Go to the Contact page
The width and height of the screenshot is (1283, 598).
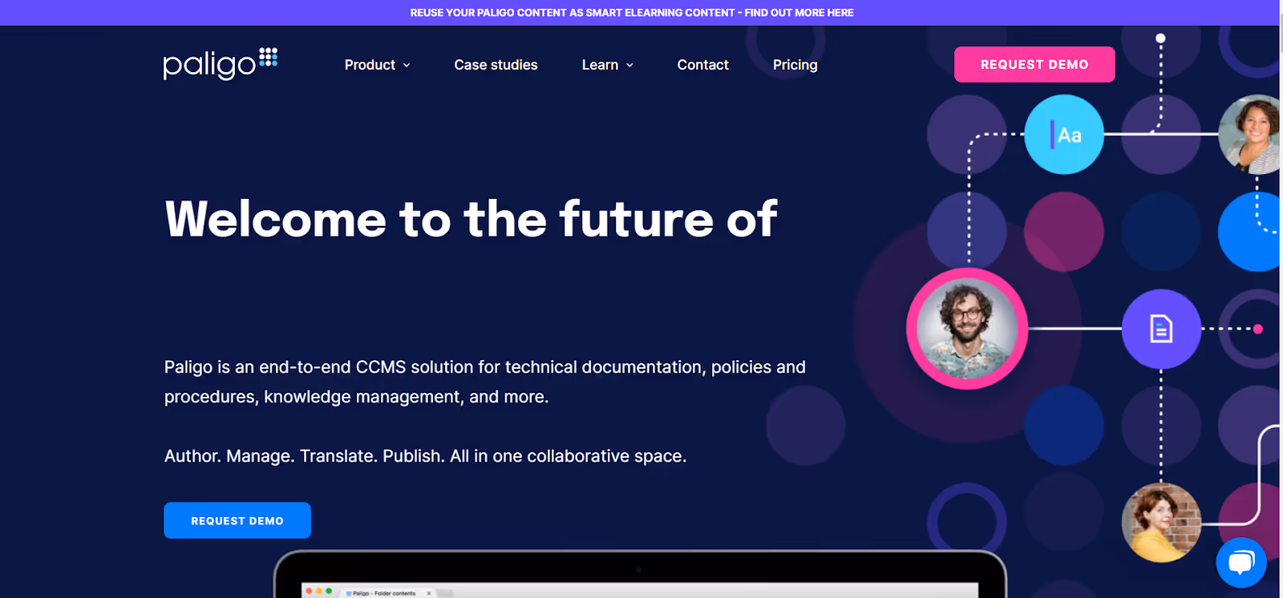(702, 65)
